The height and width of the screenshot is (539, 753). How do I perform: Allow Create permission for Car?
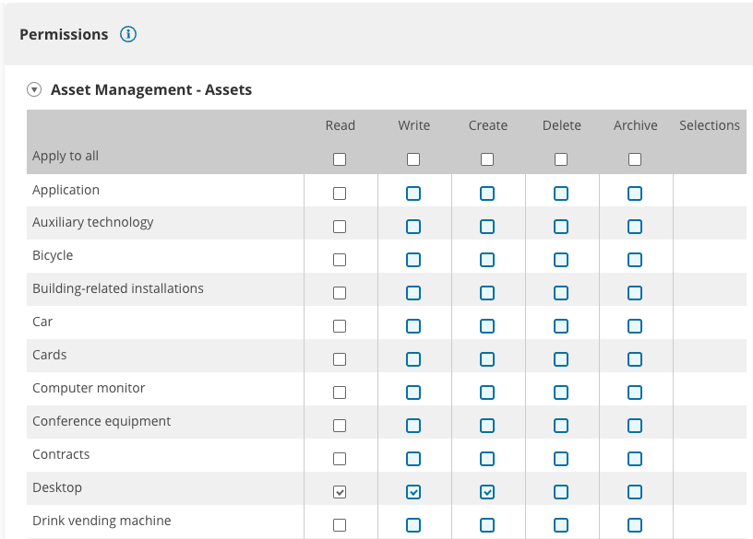point(487,326)
